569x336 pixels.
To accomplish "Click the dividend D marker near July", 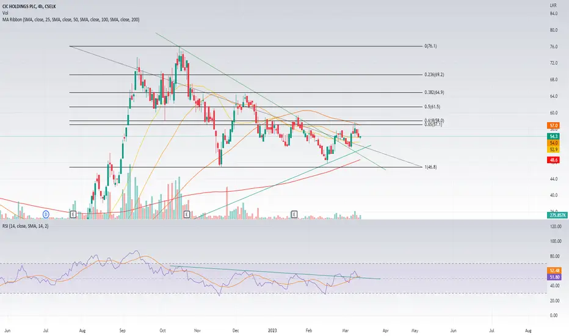I will [46, 214].
